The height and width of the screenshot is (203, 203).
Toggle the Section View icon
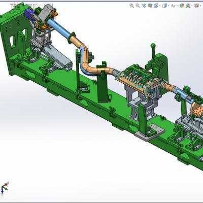tap(150, 6)
